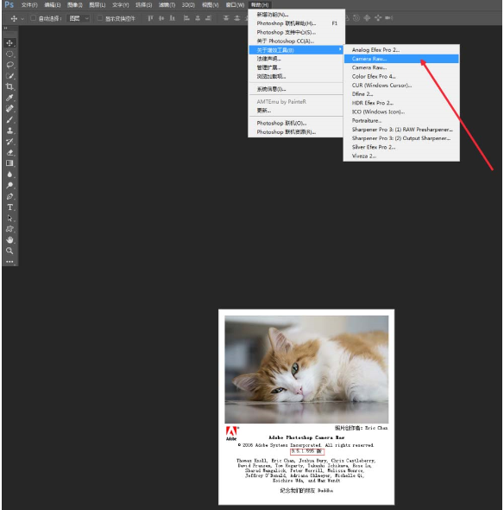Click align left edges in options bar
This screenshot has width=504, height=510.
click(x=186, y=18)
